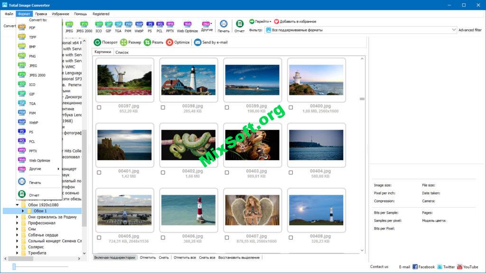The width and height of the screenshot is (486, 273).
Task: Click the Отметить все button
Action: point(185,257)
